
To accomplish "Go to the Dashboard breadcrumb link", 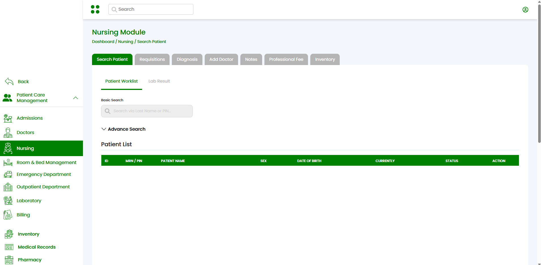I will click(x=103, y=42).
